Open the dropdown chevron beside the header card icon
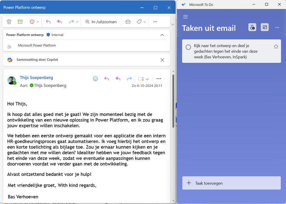 (x=147, y=79)
